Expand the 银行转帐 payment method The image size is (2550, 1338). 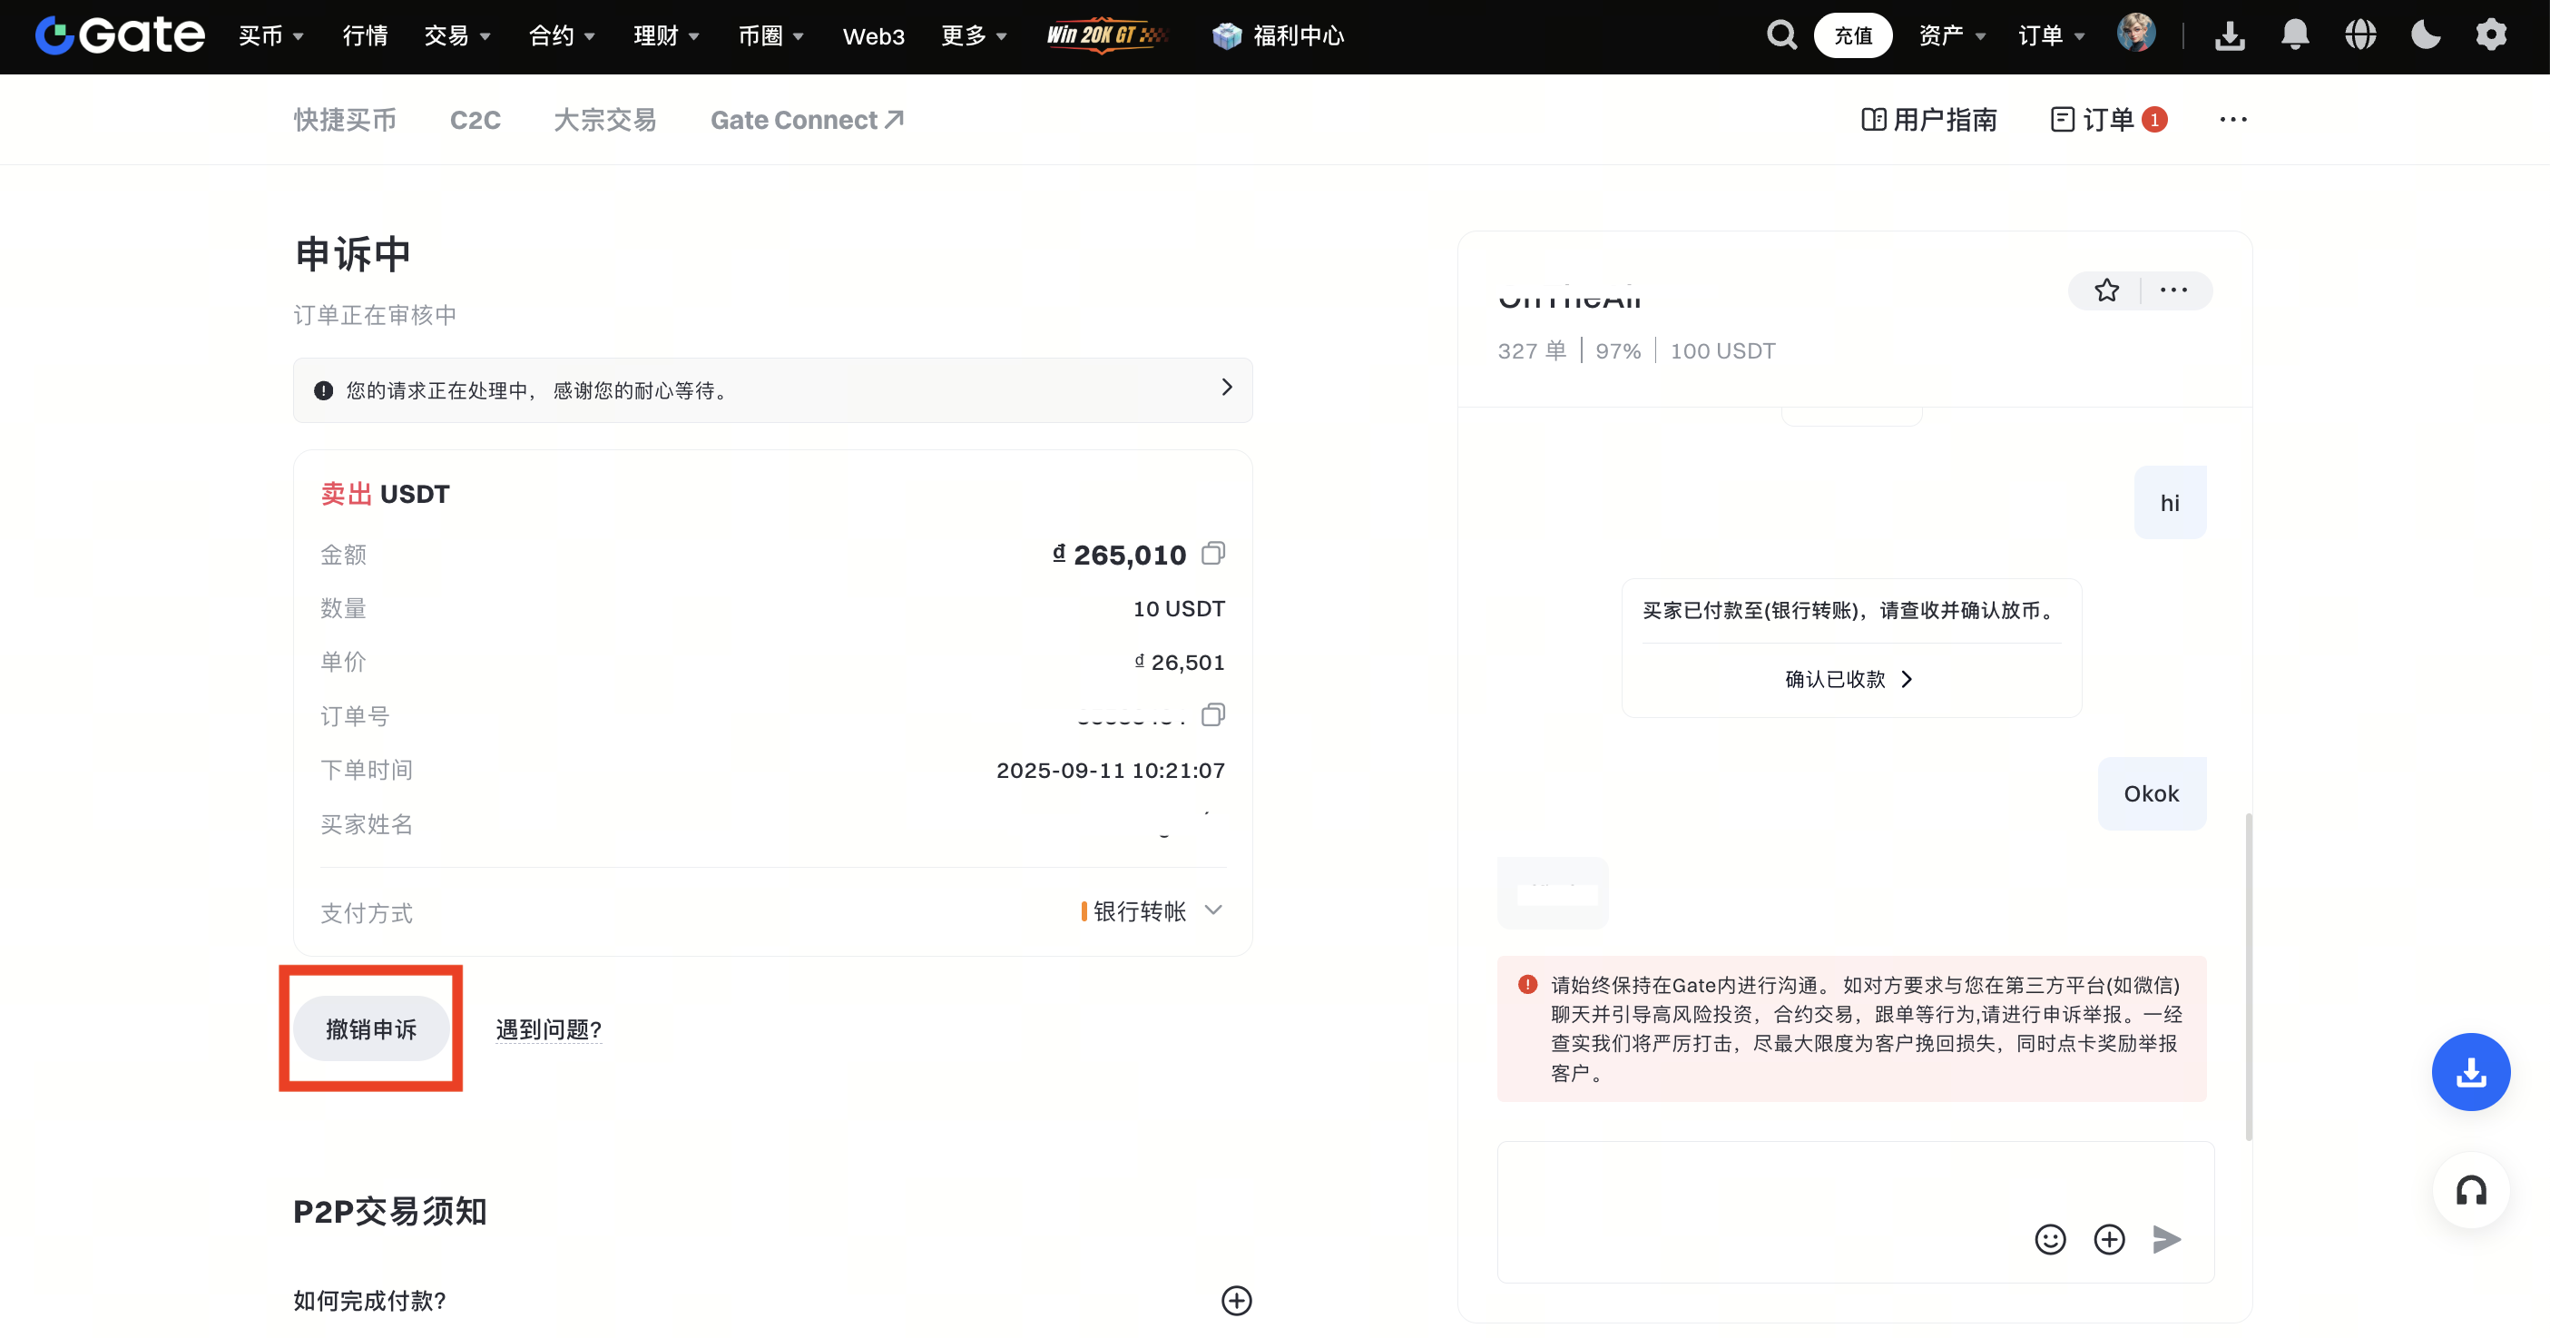[1213, 910]
